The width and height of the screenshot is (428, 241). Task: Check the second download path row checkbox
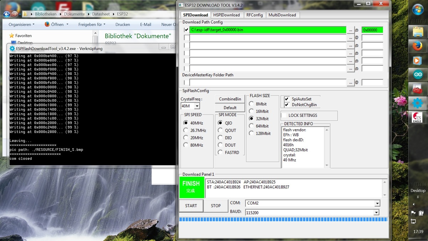(187, 38)
